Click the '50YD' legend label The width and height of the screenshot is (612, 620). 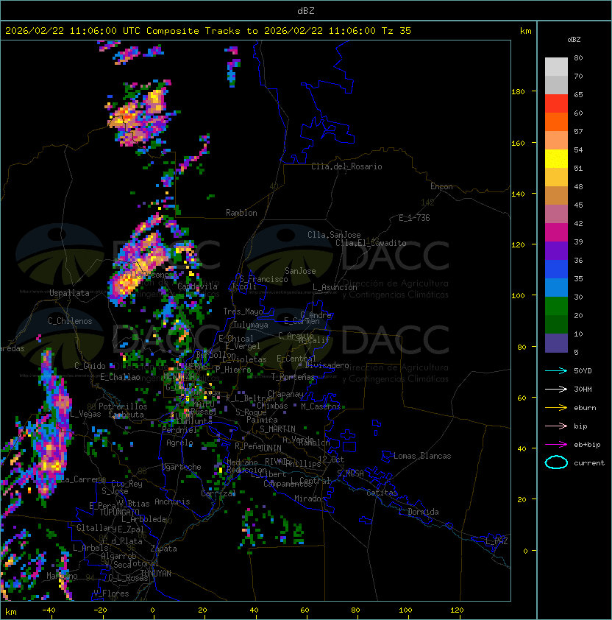tap(583, 371)
